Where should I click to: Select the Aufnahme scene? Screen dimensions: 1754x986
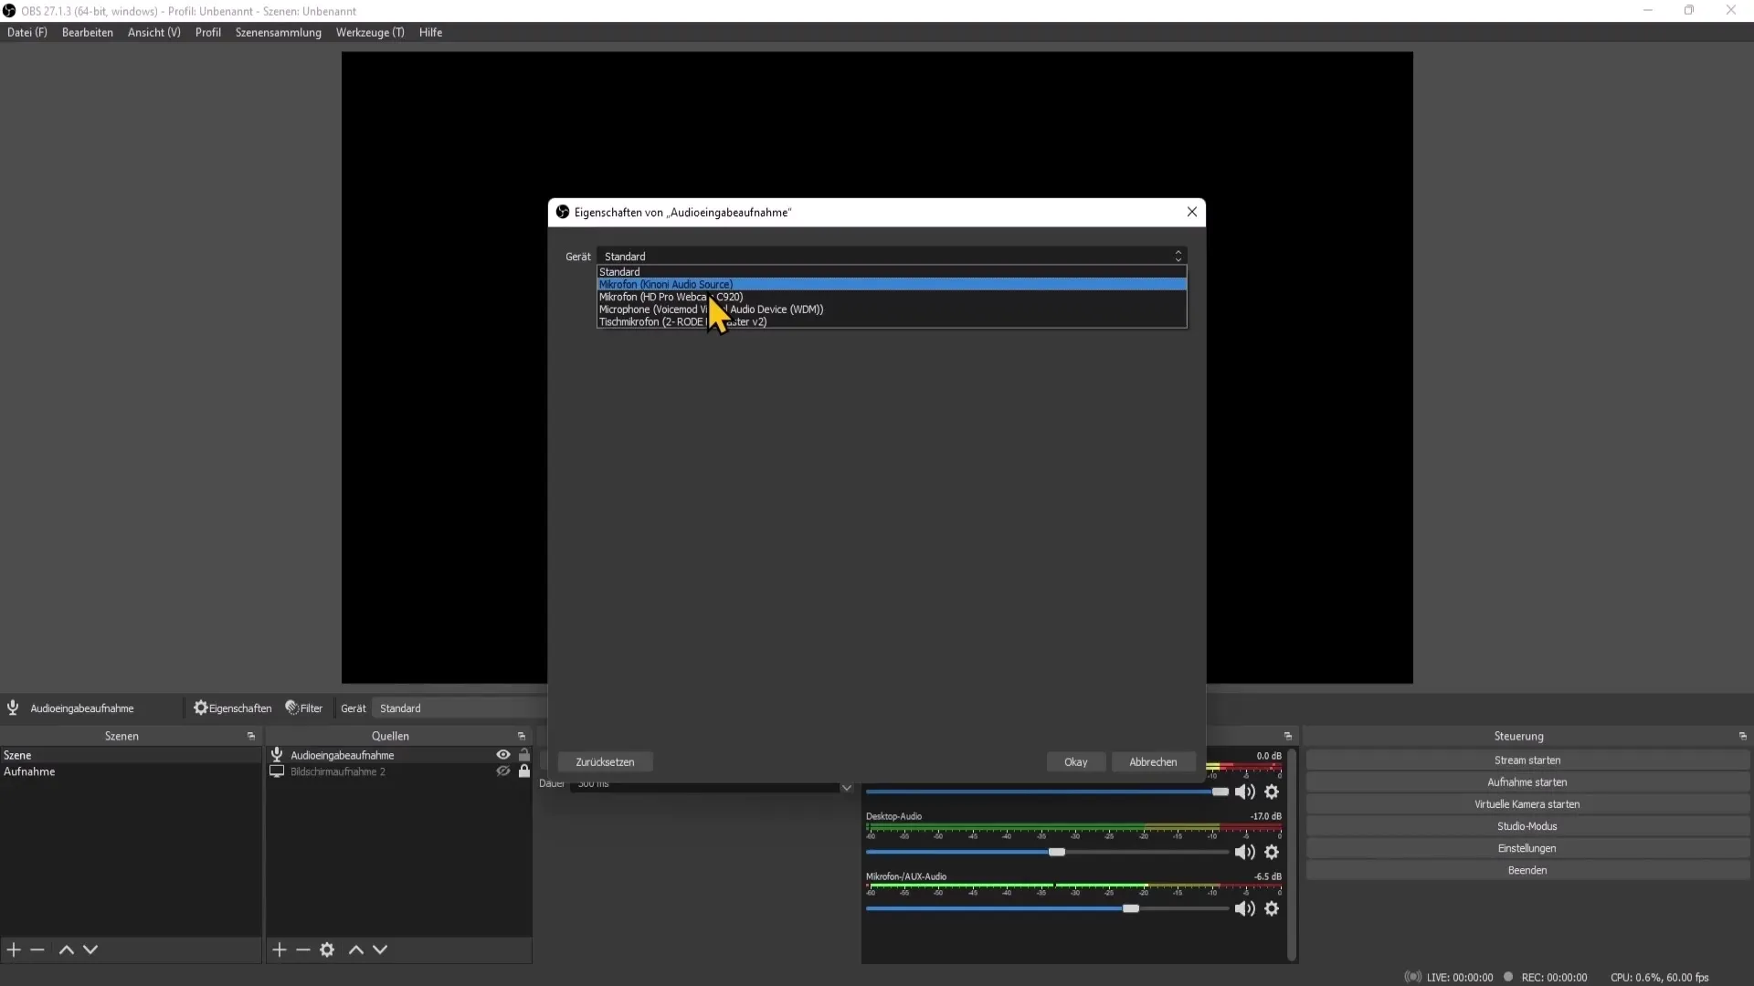131,771
